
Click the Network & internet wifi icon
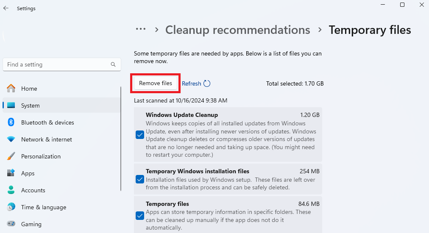[11, 139]
